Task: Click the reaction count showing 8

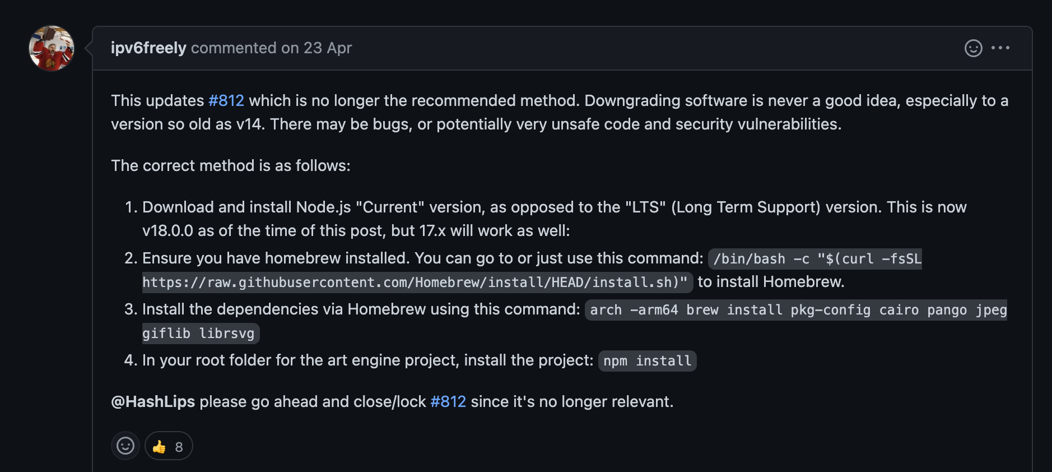Action: [179, 446]
